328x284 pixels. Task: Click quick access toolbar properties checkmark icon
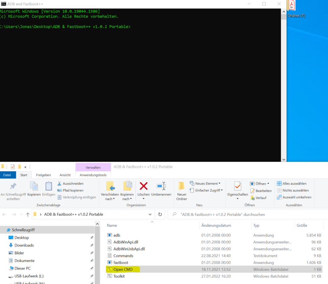tap(13, 167)
